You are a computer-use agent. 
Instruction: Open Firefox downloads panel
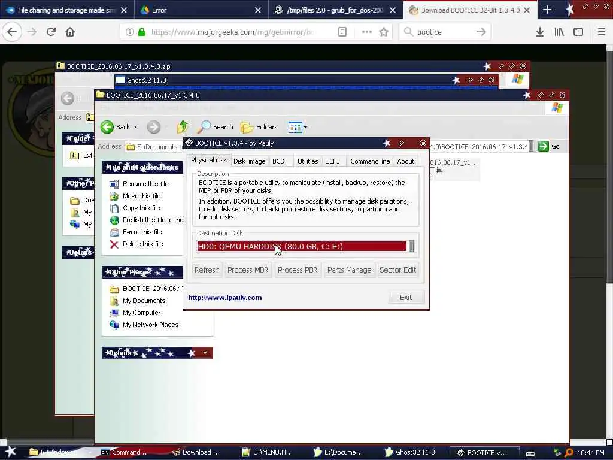[540, 32]
